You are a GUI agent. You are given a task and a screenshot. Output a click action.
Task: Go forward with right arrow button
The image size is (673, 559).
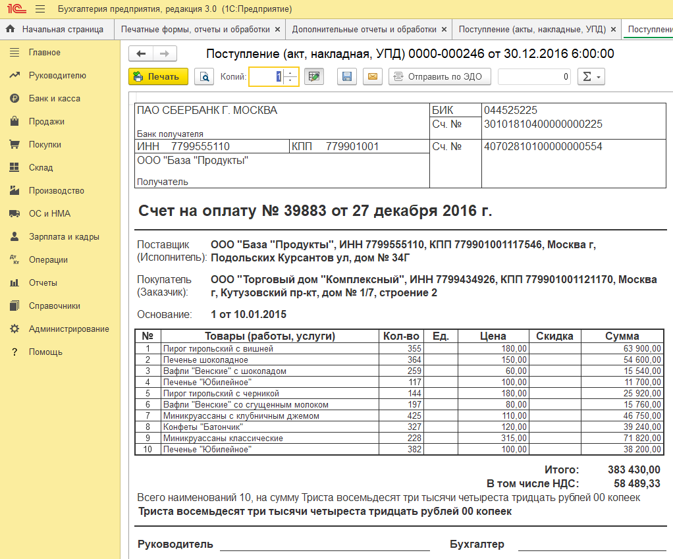tap(165, 53)
